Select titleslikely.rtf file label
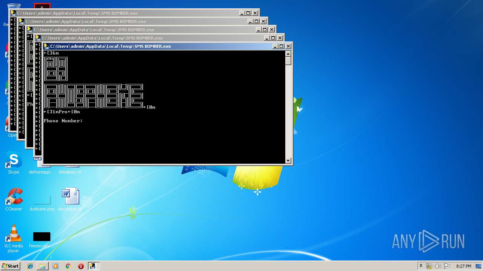The height and width of the screenshot is (271, 483). 70,172
